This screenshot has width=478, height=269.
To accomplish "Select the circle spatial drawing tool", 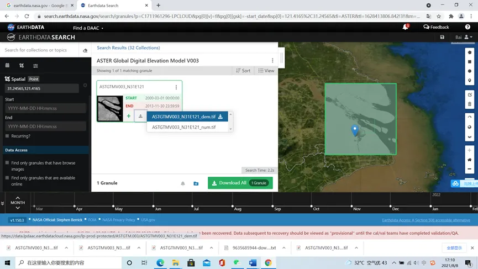I will 470,71.
